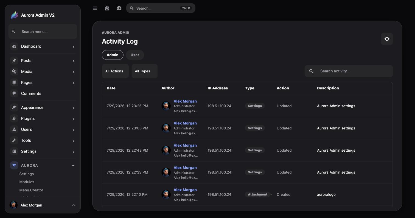This screenshot has height=218, width=415.
Task: Collapse the AURORA section chevron
Action: (73, 165)
